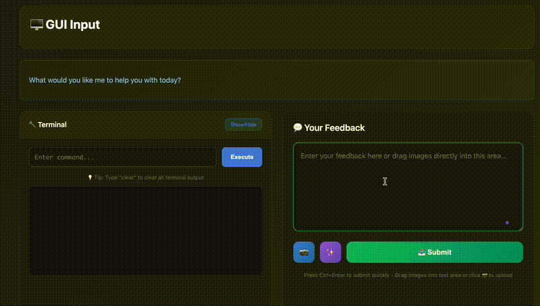Click the terminal output black panel

tap(146, 231)
